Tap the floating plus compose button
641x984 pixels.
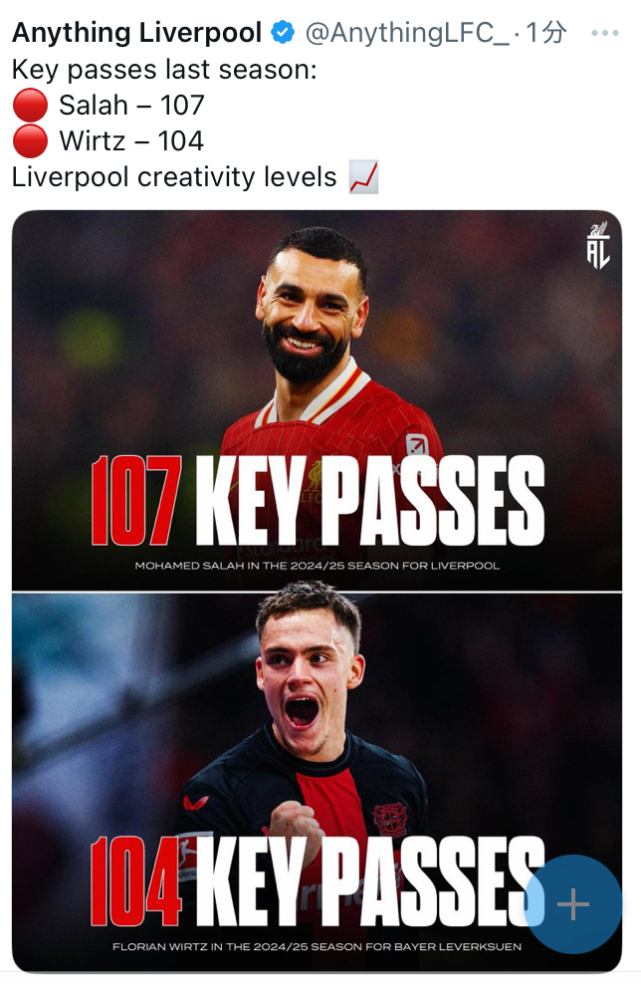click(x=572, y=904)
